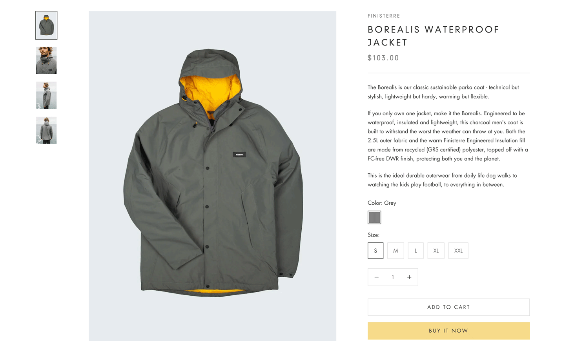View thumbnail of model facing front
This screenshot has width=565, height=353.
[x=46, y=60]
